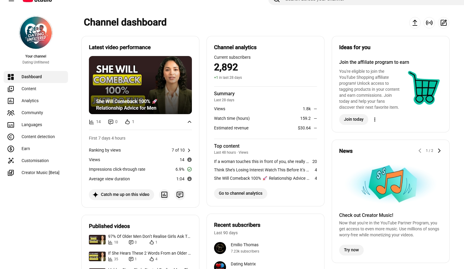Collapse the latest video performance details
Screen dimensions: 464x269
pyautogui.click(x=189, y=122)
